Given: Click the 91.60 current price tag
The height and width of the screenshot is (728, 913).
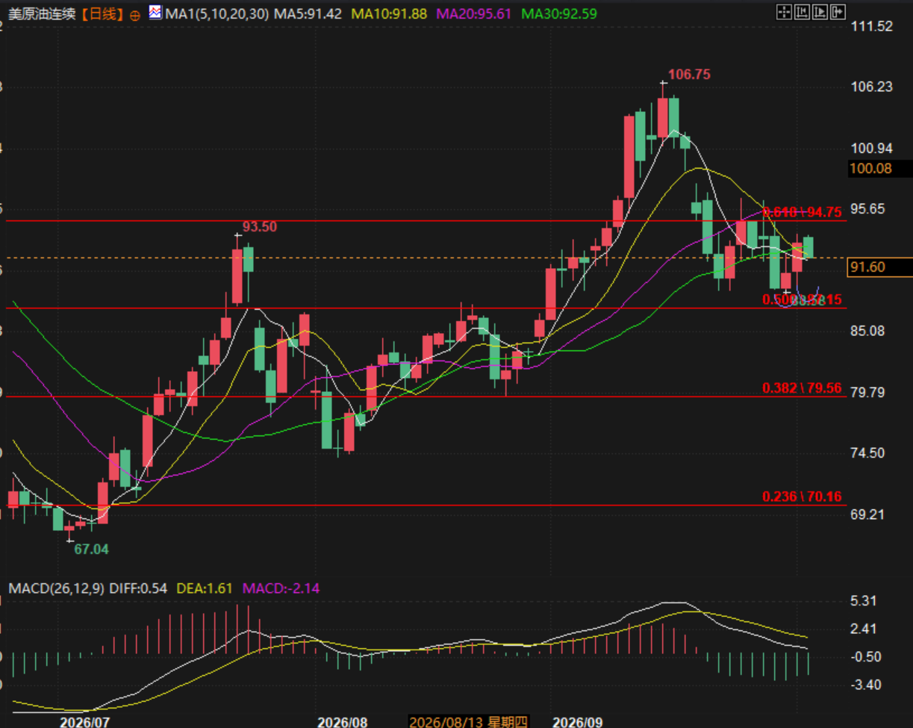Looking at the screenshot, I should point(881,267).
